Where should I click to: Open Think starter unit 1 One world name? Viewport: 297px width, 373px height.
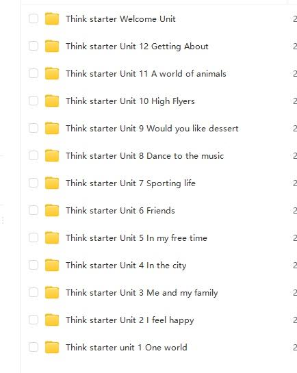(x=127, y=347)
